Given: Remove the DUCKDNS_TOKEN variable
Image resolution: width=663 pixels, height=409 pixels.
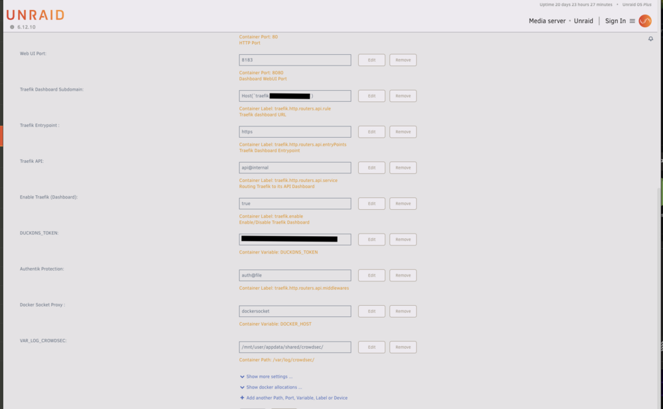Looking at the screenshot, I should tap(403, 240).
